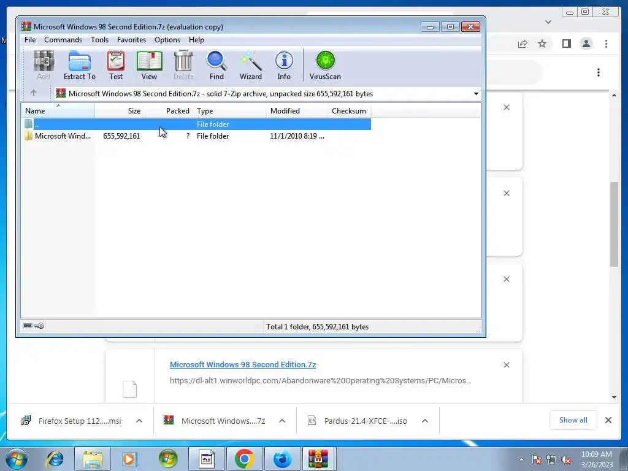Click scroll down arrow on Chrome page
Screen dimensions: 628x471
pos(614,397)
